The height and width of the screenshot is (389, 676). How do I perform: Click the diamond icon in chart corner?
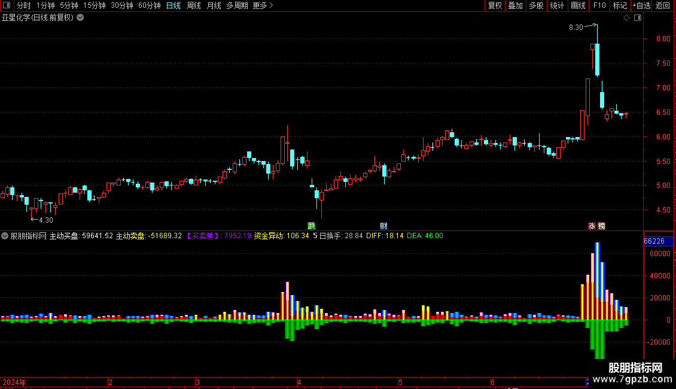(627, 18)
